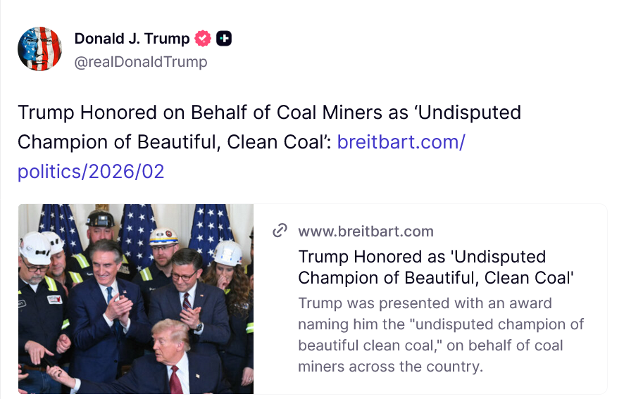Click the black plus badge icon

[224, 39]
